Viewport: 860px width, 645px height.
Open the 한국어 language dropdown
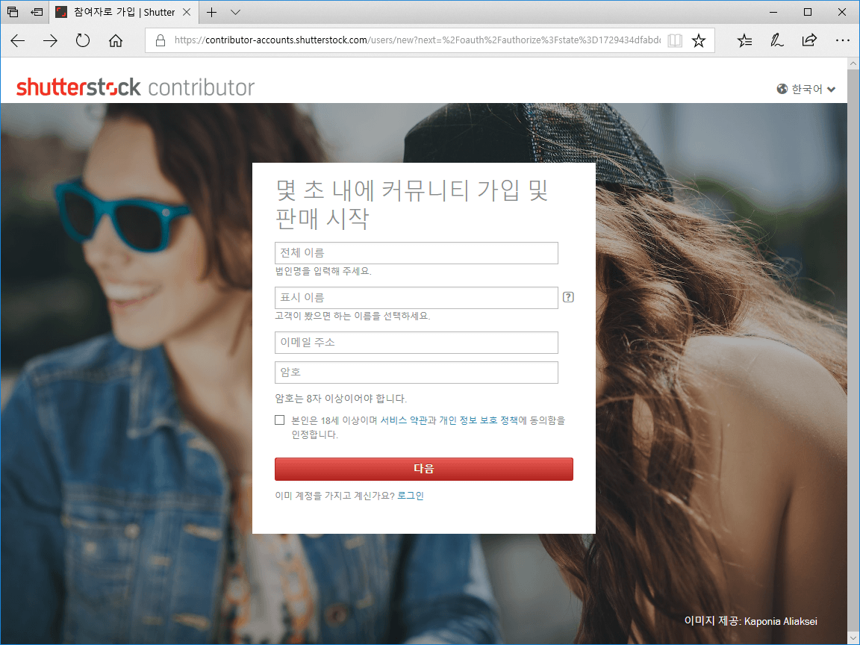[806, 89]
